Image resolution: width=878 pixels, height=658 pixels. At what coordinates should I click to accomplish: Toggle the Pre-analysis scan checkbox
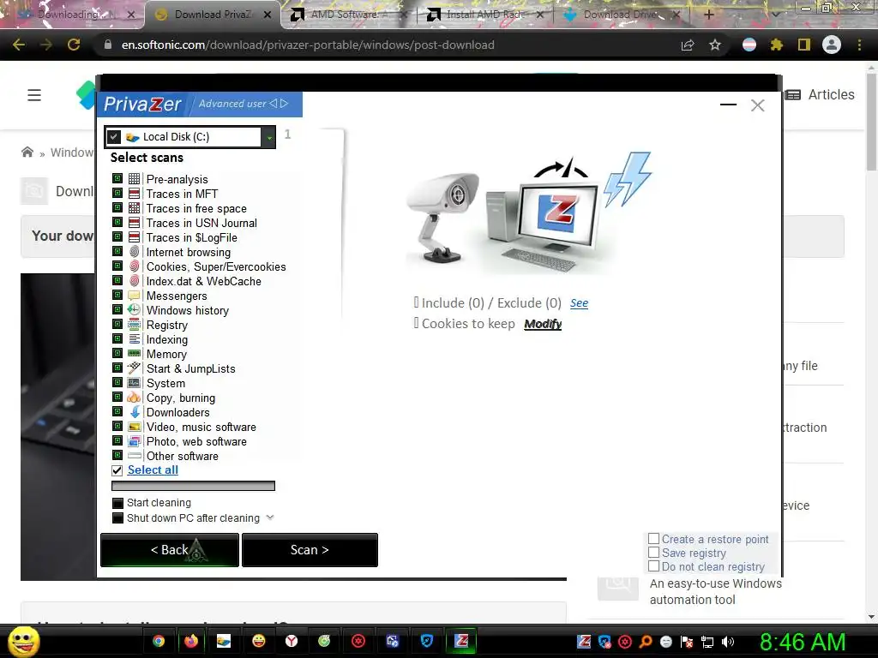point(117,178)
